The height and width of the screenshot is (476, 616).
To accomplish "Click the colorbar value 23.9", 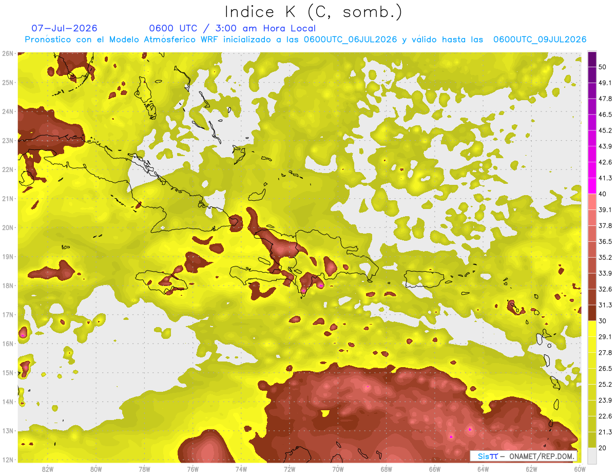I will (605, 401).
